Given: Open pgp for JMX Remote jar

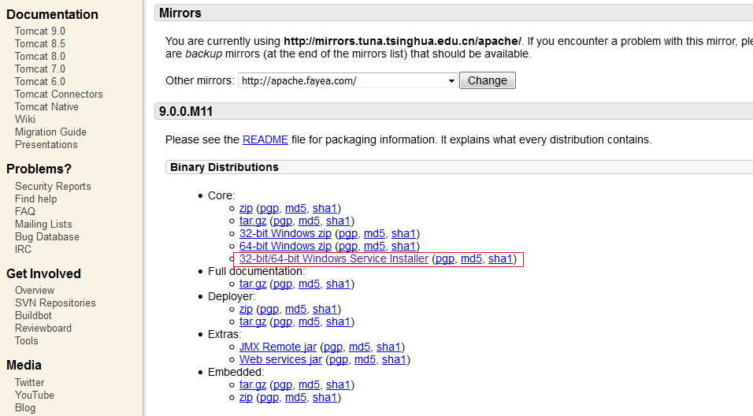Looking at the screenshot, I should 333,347.
